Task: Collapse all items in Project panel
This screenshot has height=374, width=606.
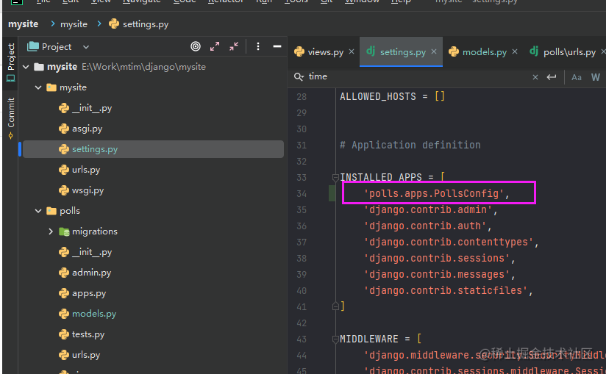Action: point(234,47)
